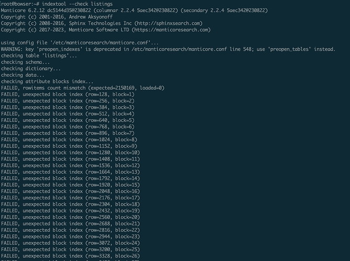The height and width of the screenshot is (261, 350).
Task: Click the WARNING preopen_indexes deprecated line
Action: [168, 49]
